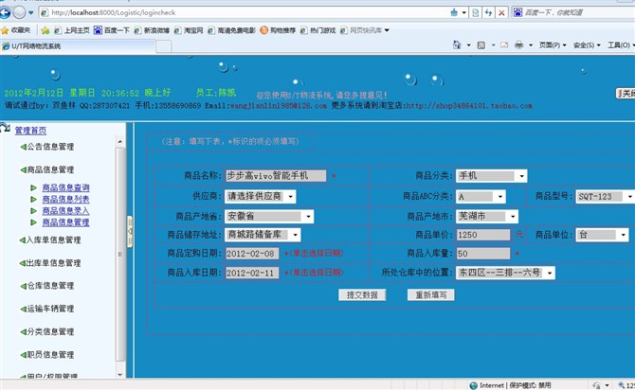Open a new blank browser tab
This screenshot has width=635, height=390.
(164, 47)
